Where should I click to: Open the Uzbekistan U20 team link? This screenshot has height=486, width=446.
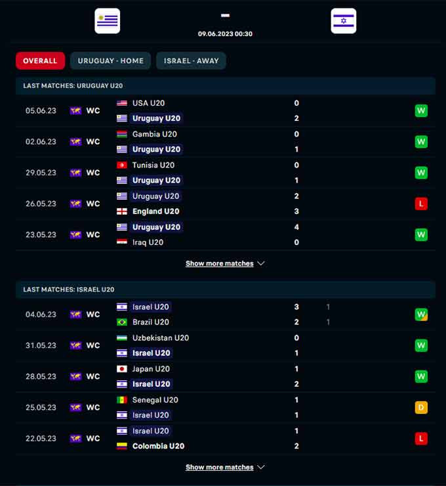[x=160, y=338]
